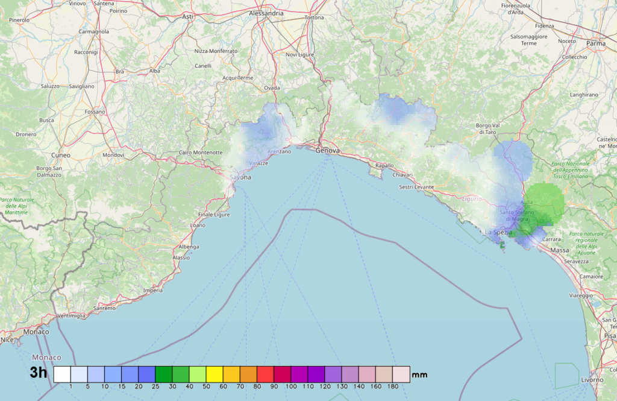Select the Sanremo city label
This screenshot has width=617, height=401.
[x=105, y=308]
